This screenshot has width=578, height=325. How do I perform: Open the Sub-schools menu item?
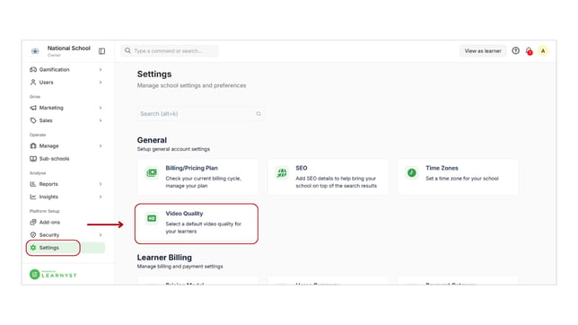(x=66, y=159)
